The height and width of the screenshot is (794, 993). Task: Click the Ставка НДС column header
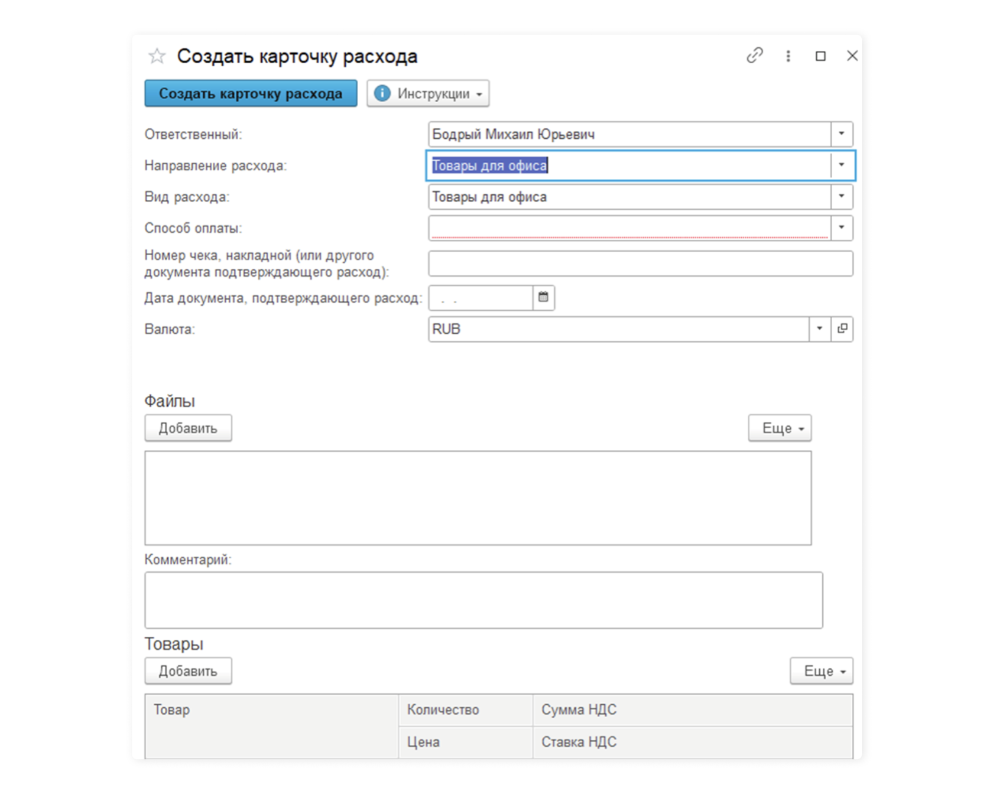[x=693, y=742]
